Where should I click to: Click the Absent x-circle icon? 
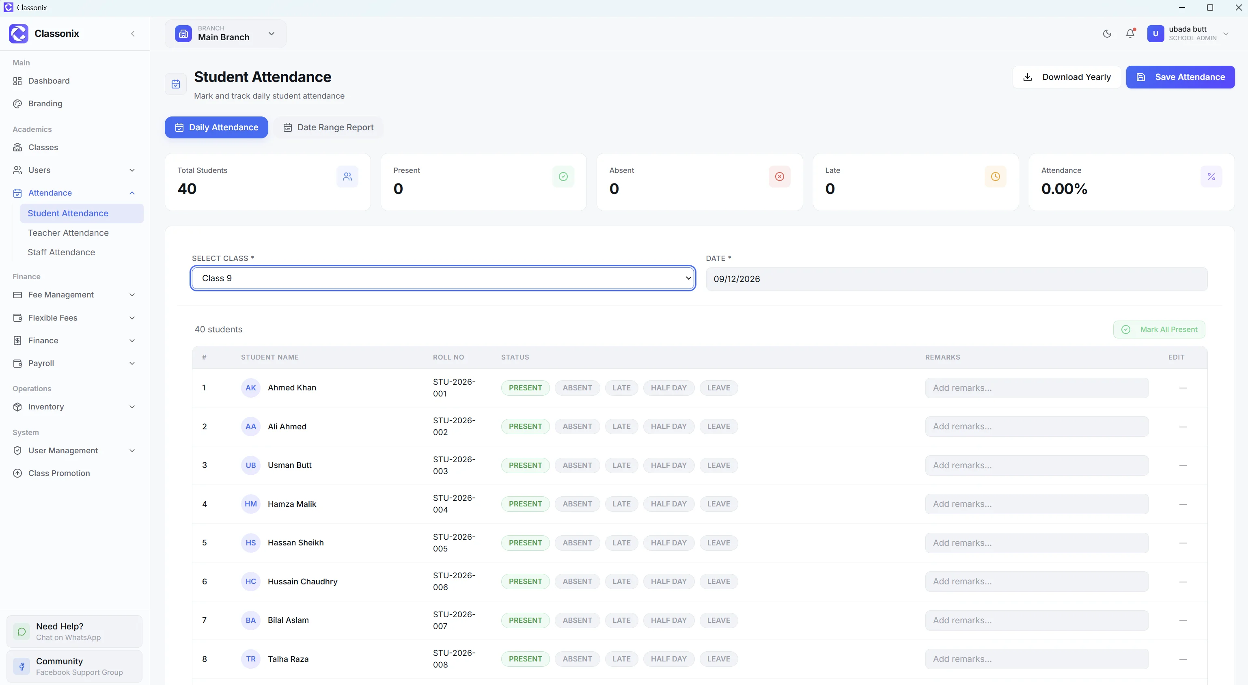780,177
